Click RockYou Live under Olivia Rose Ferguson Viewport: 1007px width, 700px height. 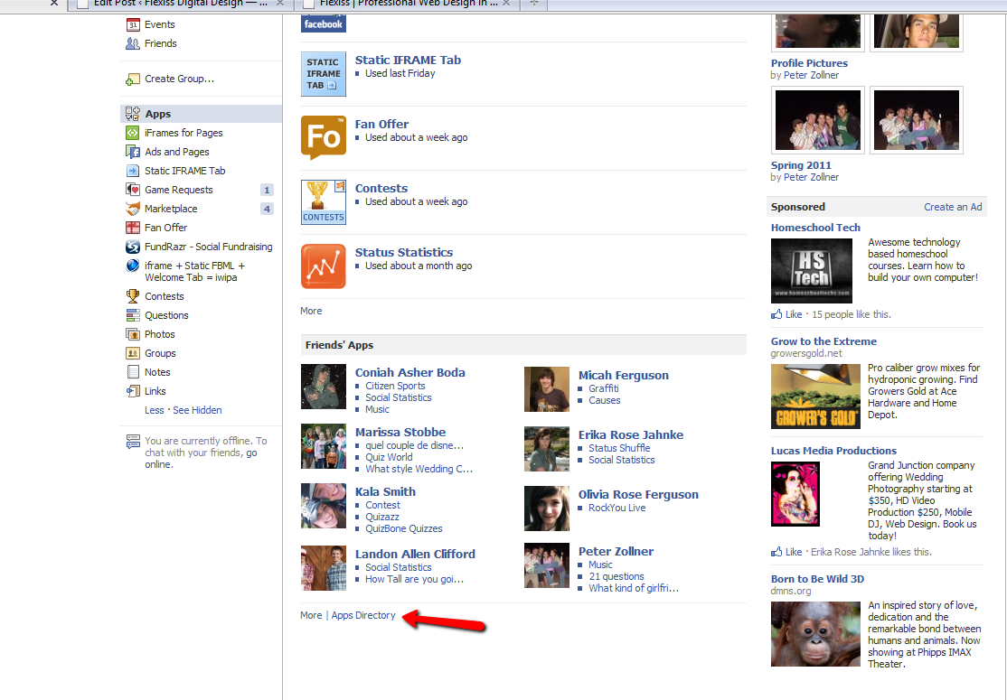click(x=617, y=509)
